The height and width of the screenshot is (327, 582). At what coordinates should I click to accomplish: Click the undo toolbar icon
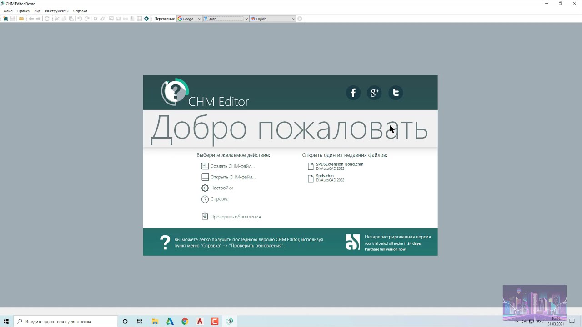[80, 19]
